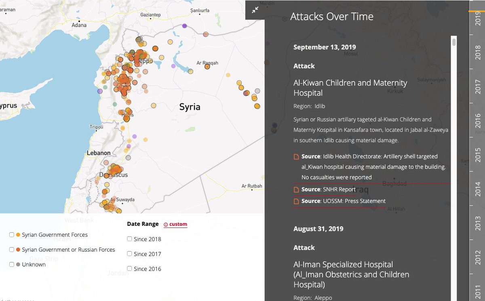Jump to 2017 on the timeline
485x301 pixels.
point(478,86)
